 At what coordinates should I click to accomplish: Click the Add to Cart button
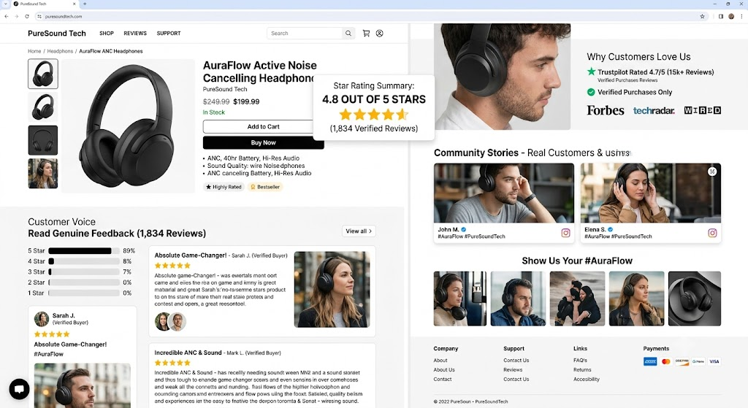tap(263, 127)
